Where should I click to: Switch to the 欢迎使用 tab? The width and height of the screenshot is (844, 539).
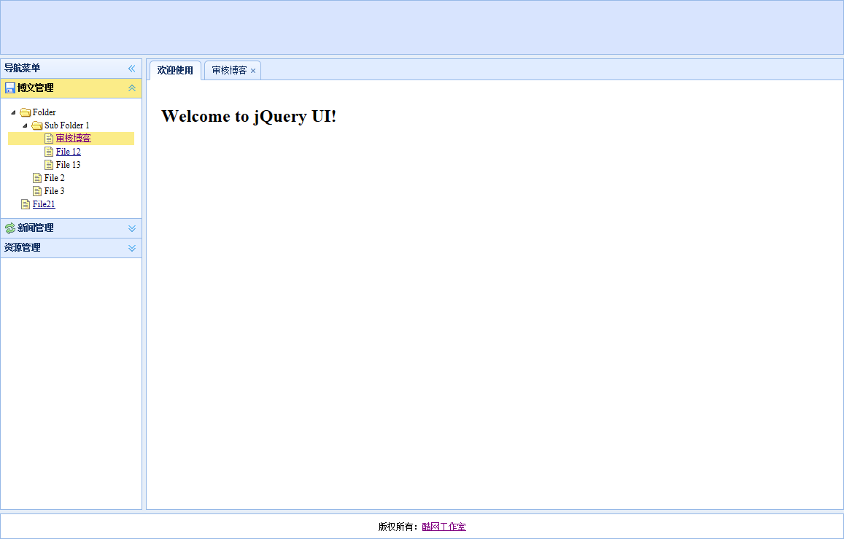(174, 70)
